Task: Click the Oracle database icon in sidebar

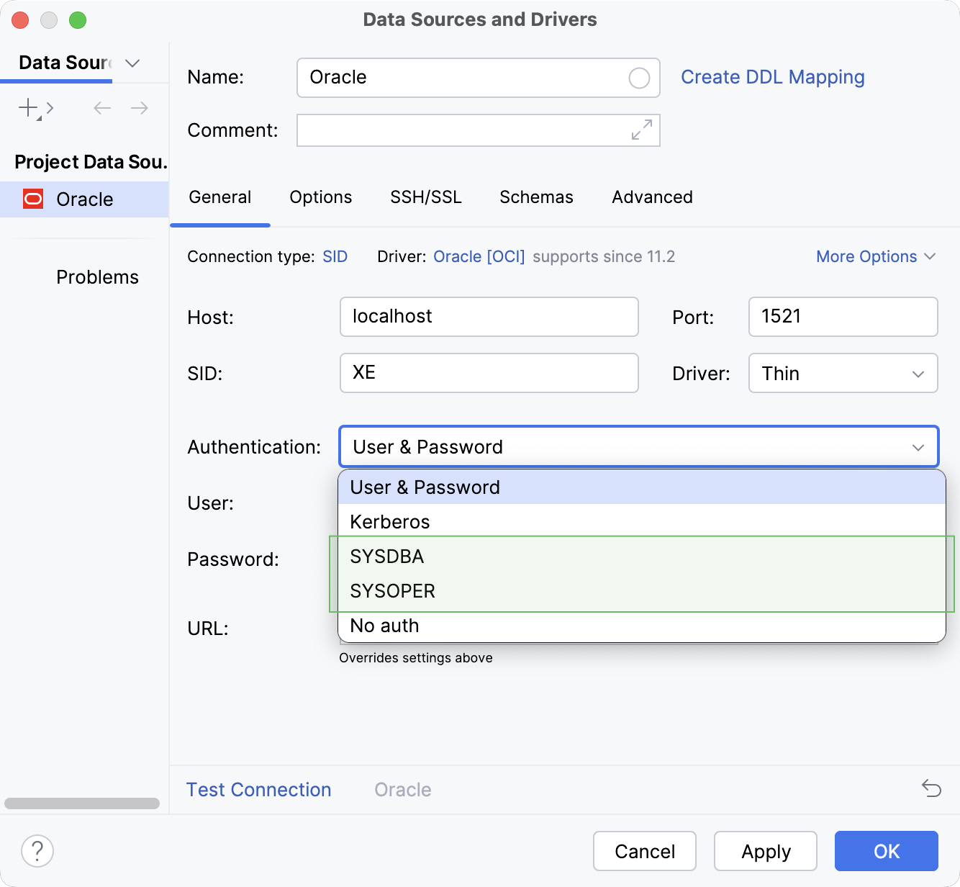Action: 33,199
